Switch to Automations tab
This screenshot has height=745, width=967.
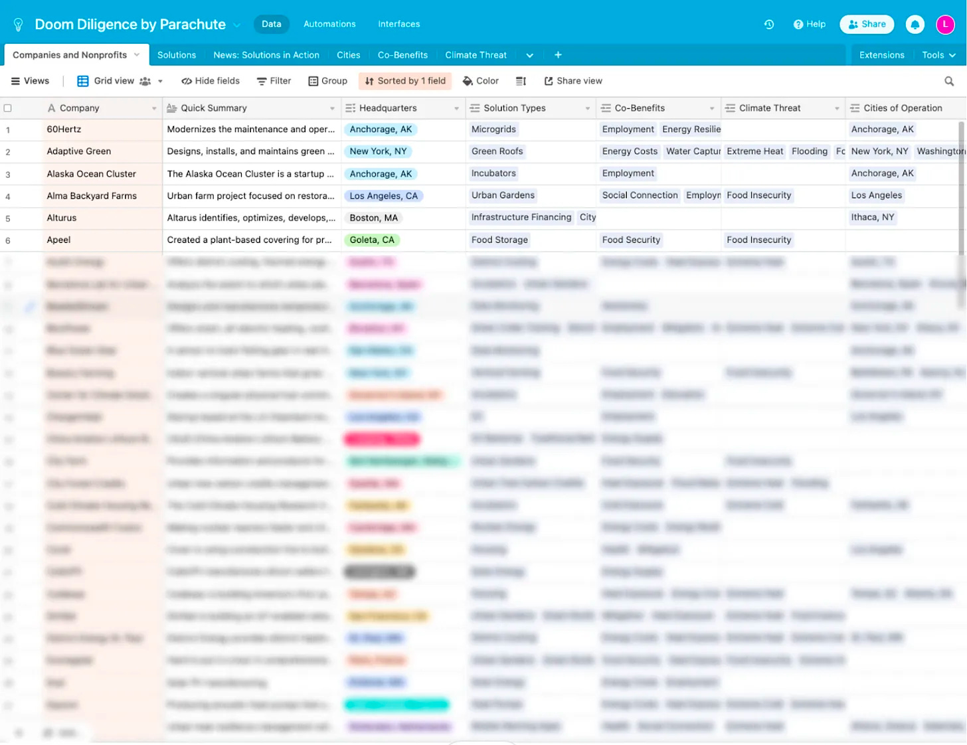point(329,24)
